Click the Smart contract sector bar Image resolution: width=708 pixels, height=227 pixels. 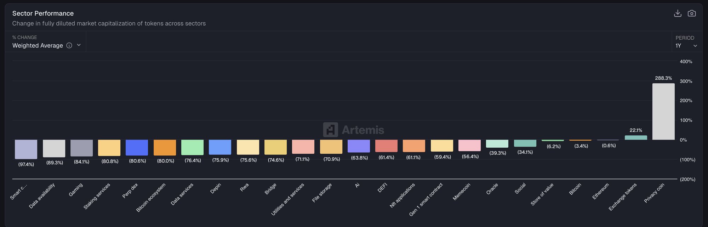tap(26, 149)
